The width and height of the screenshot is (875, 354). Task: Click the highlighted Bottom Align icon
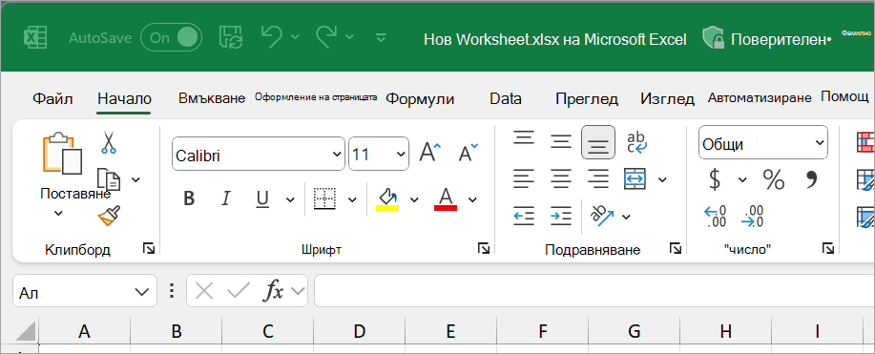[598, 142]
